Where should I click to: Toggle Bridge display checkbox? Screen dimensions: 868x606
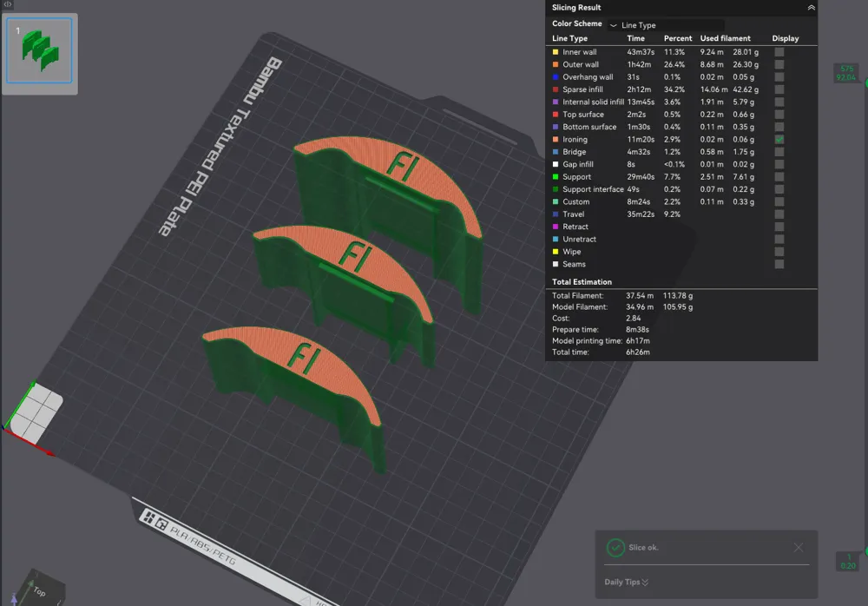[779, 152]
